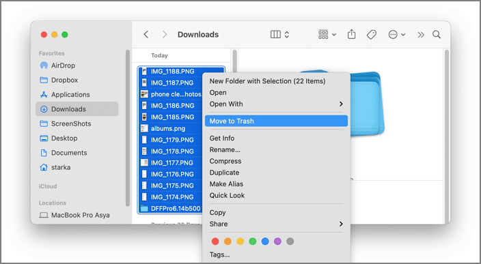Screen dimensions: 481x264
Task: Choose Get Info from context menu
Action: coord(276,138)
